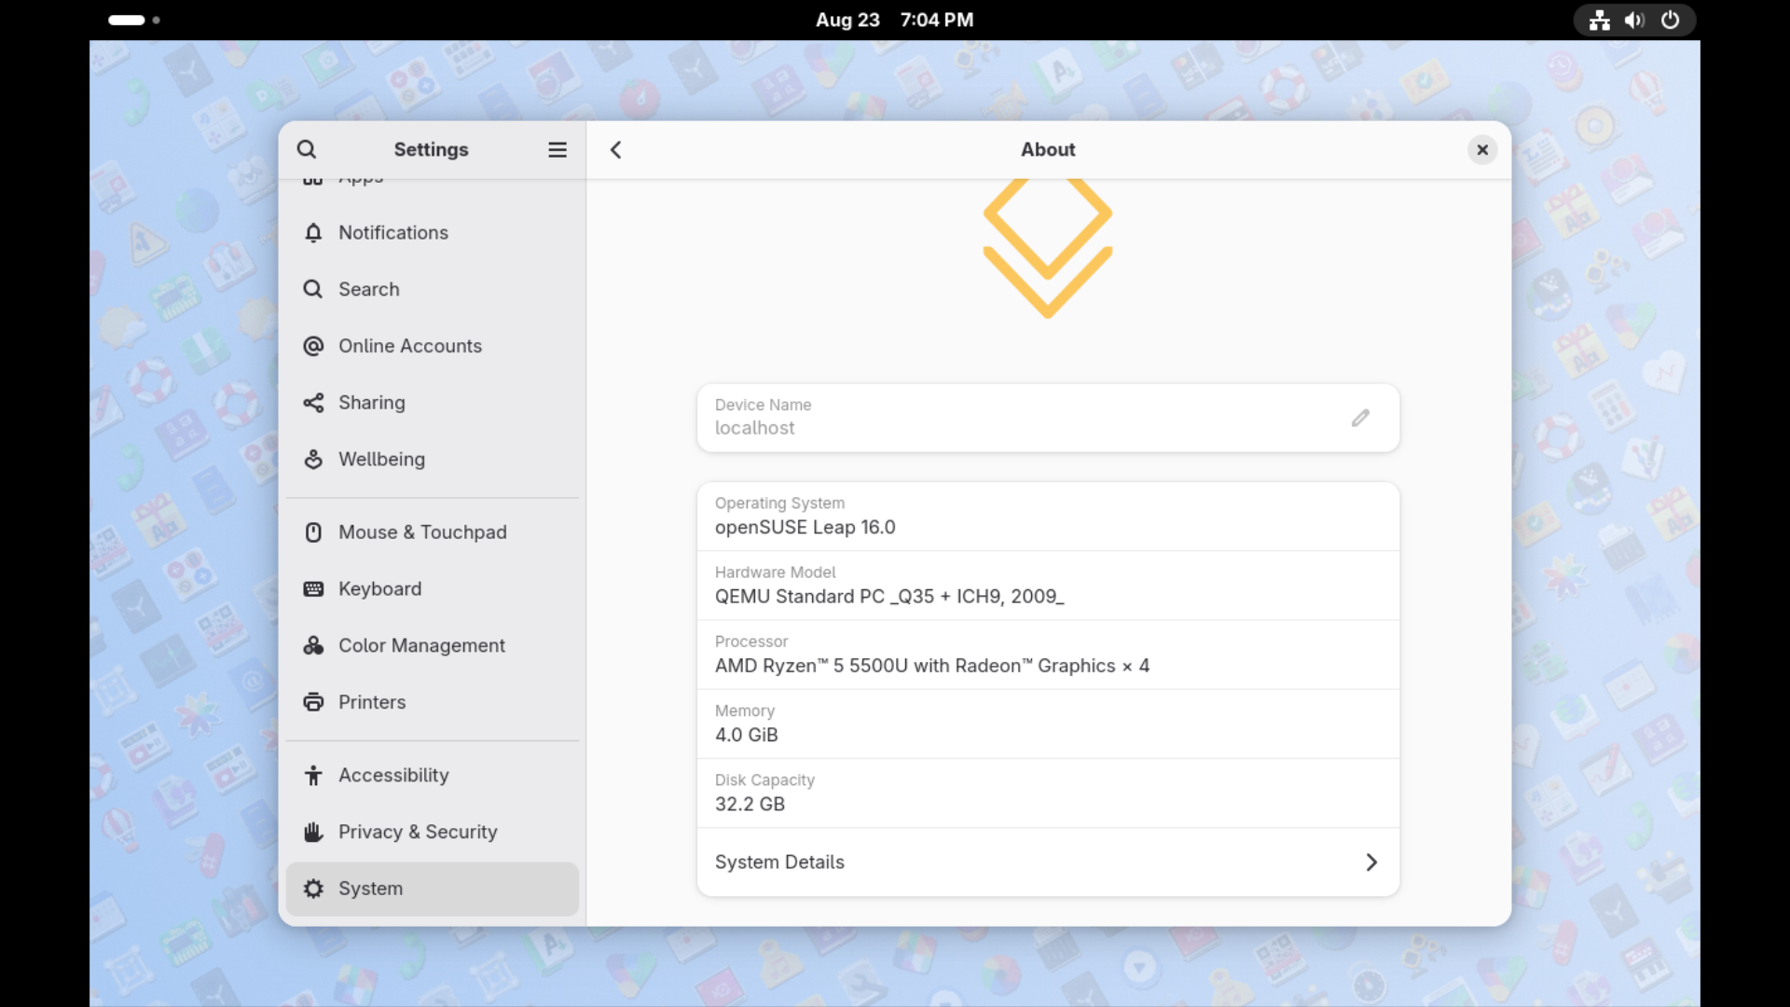Click the Search magnifier sidebar icon
The width and height of the screenshot is (1790, 1007).
313,289
